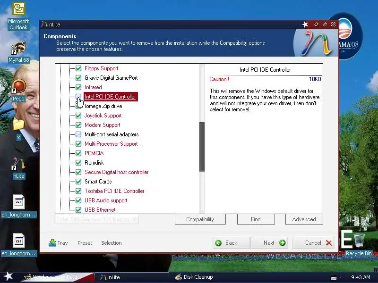
Task: Click the green Tray arrow icon
Action: tap(52, 243)
